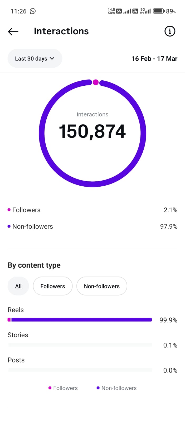The height and width of the screenshot is (423, 185).
Task: Tap the Non-followers 97.9% row
Action: click(x=92, y=226)
